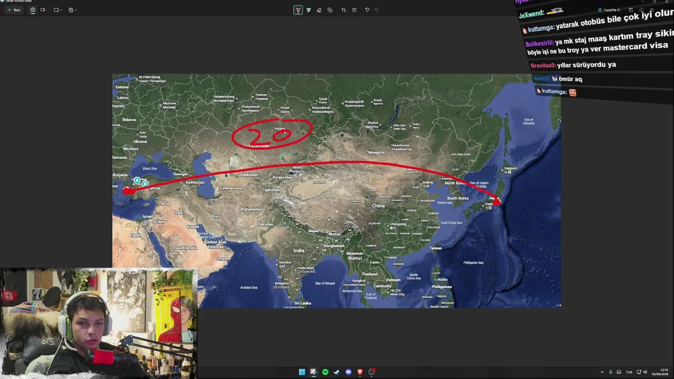Viewport: 674px width, 379px height.
Task: Open the text actions tool
Action: (354, 10)
